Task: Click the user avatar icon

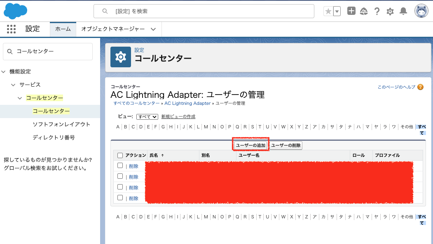Action: tap(421, 11)
